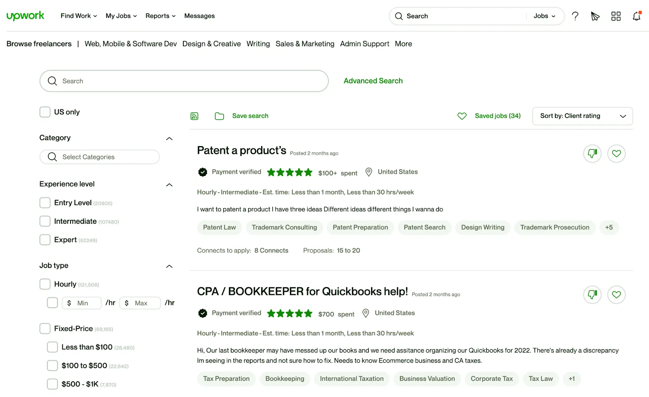Collapse the Experience level section
The width and height of the screenshot is (649, 397).
point(169,185)
